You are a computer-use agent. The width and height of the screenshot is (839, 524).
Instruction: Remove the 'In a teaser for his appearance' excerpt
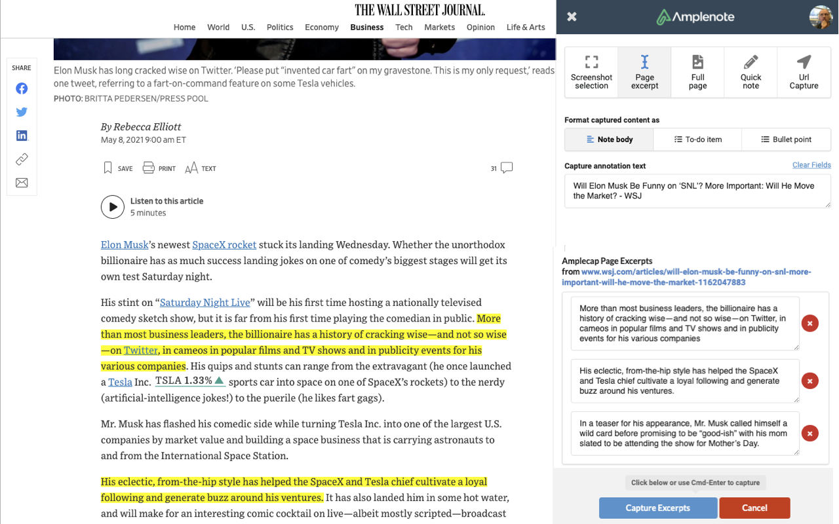click(810, 434)
